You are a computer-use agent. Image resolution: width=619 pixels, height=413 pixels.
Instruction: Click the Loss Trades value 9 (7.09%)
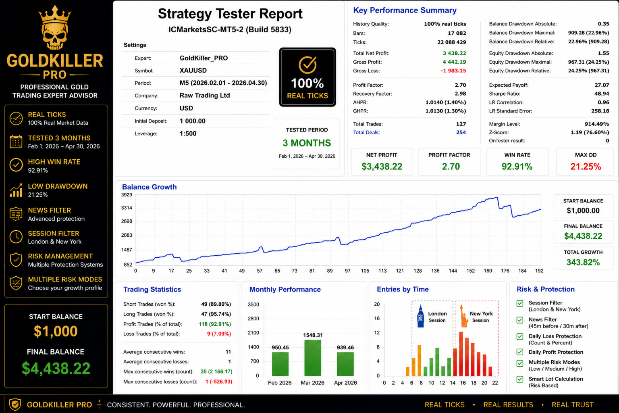coord(219,334)
